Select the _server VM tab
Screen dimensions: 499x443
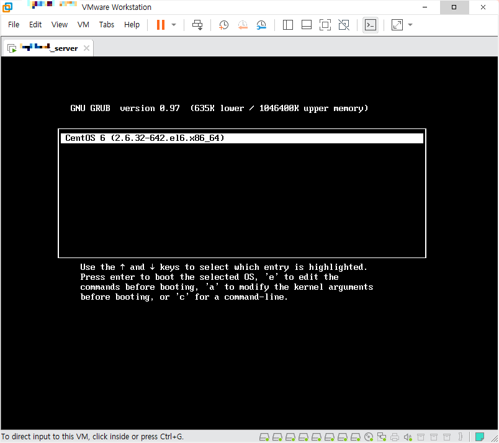[48, 48]
